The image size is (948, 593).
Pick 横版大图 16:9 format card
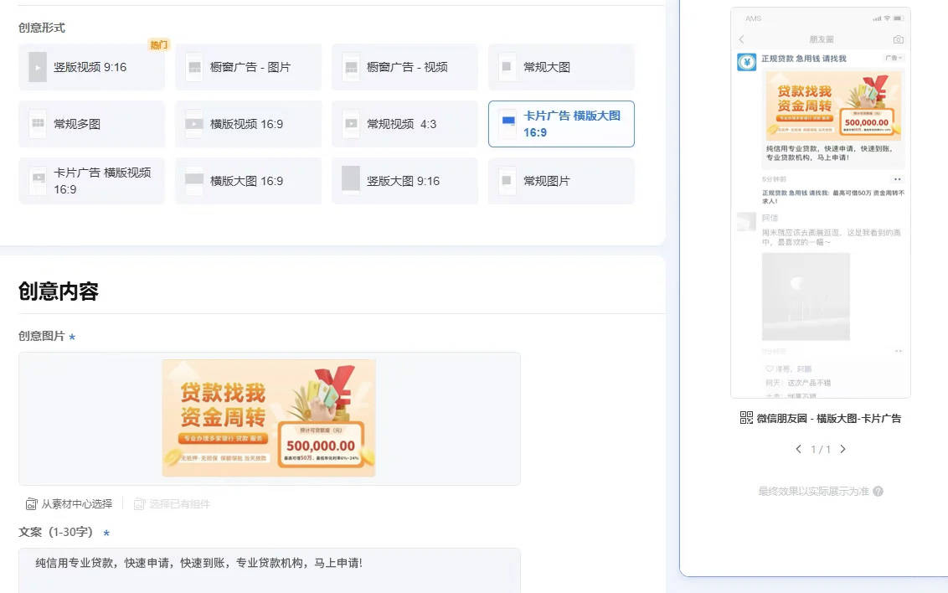[248, 181]
